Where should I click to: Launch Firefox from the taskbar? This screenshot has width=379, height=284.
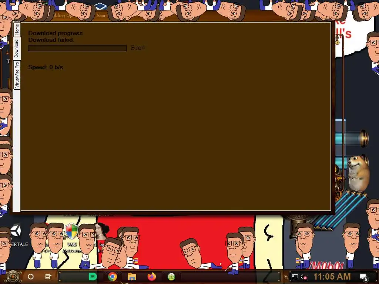152,277
